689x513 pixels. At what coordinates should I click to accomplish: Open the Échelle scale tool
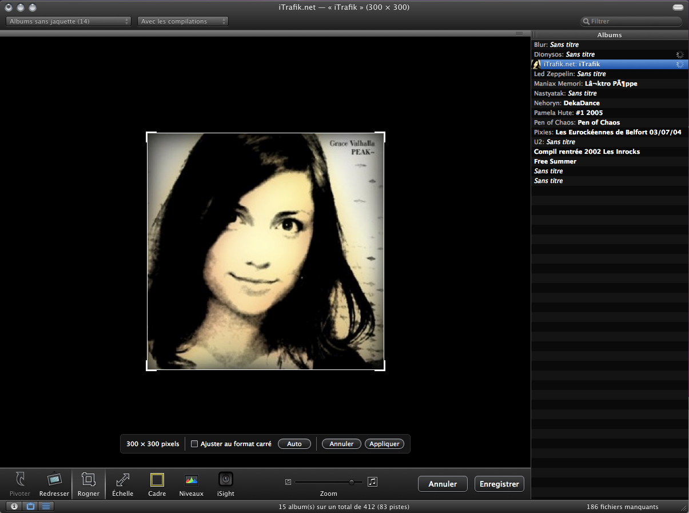click(x=123, y=484)
